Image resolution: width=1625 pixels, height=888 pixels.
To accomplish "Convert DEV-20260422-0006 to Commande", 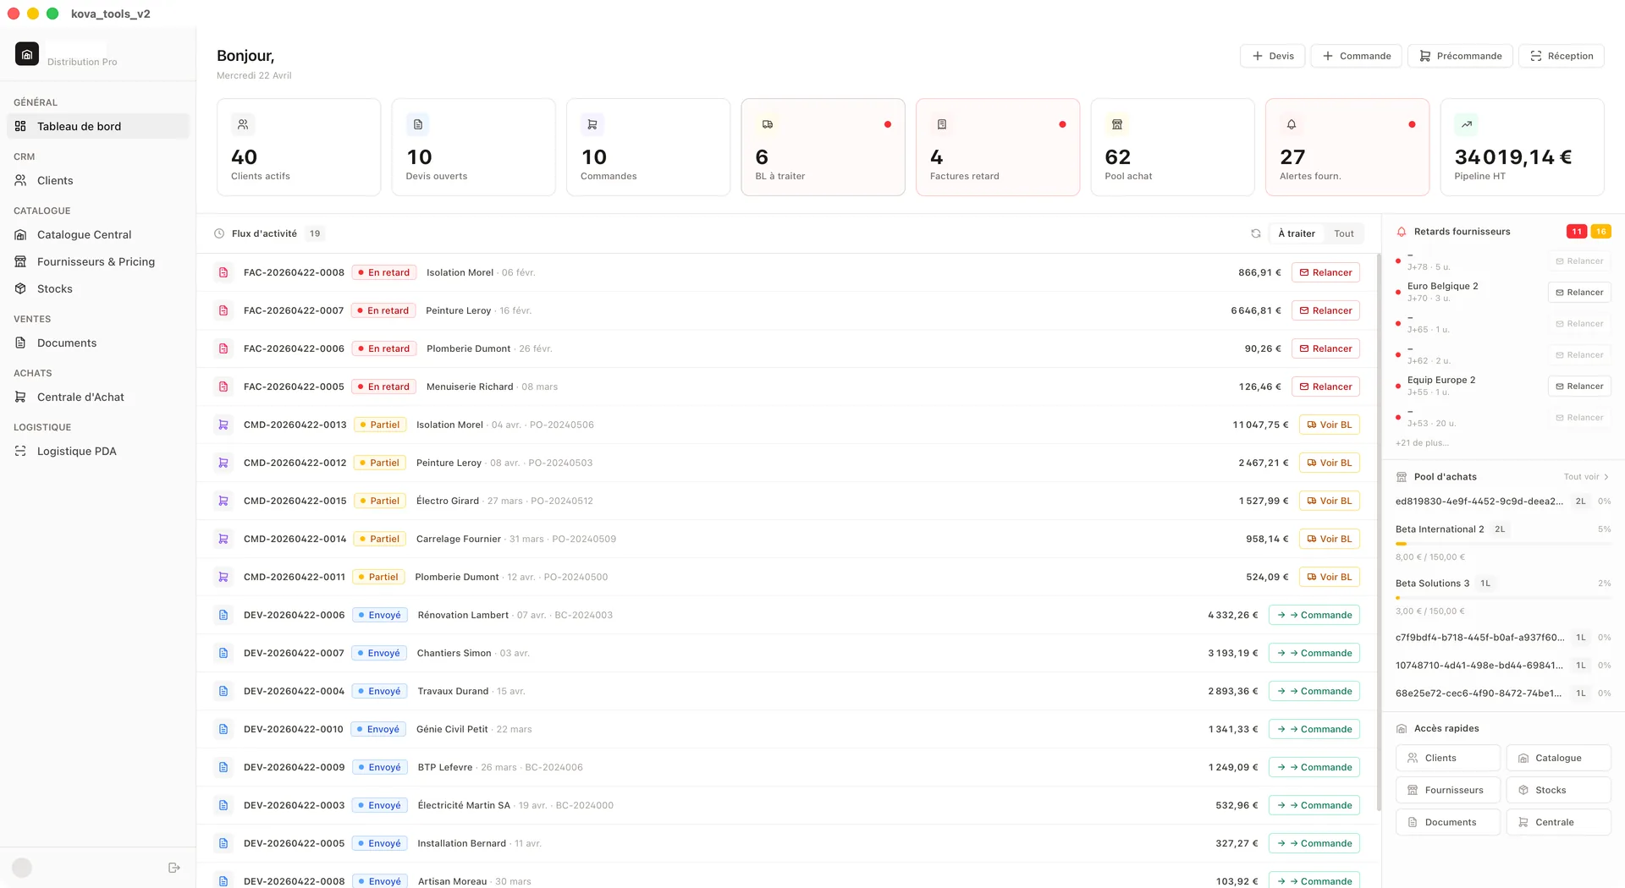I will click(x=1314, y=614).
